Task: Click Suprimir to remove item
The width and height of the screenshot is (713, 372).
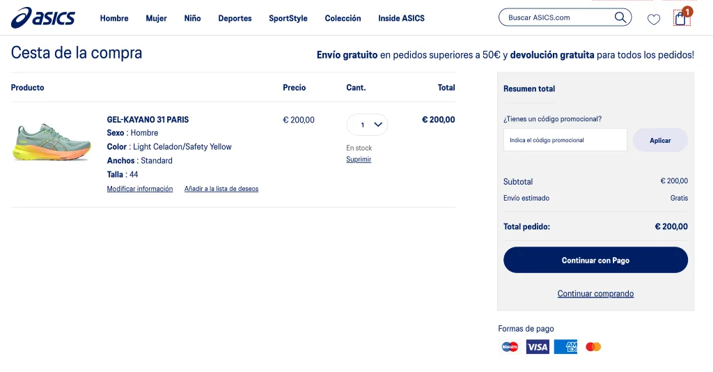Action: pyautogui.click(x=359, y=160)
